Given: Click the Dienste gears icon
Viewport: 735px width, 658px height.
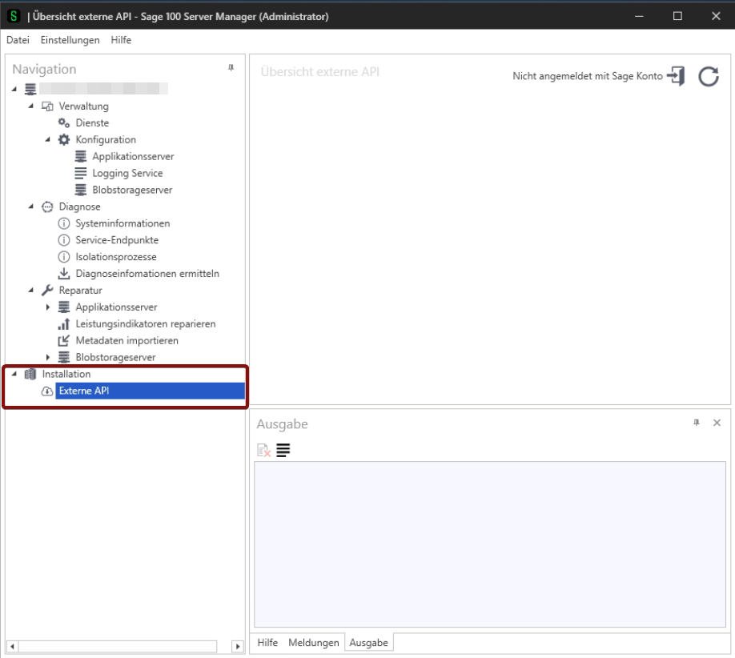Looking at the screenshot, I should click(64, 122).
